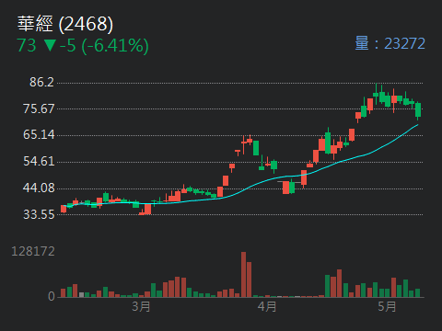Screen dimensions: 442x331
Task: Click the 44.08 price axis label
Action: point(39,188)
